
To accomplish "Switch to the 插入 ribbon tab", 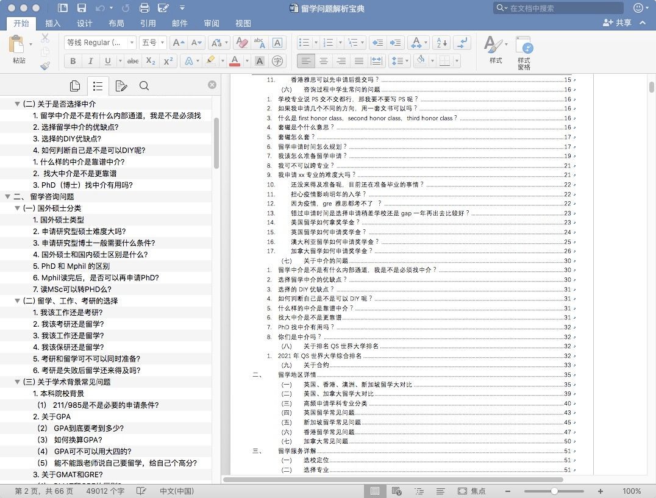I will 52,23.
